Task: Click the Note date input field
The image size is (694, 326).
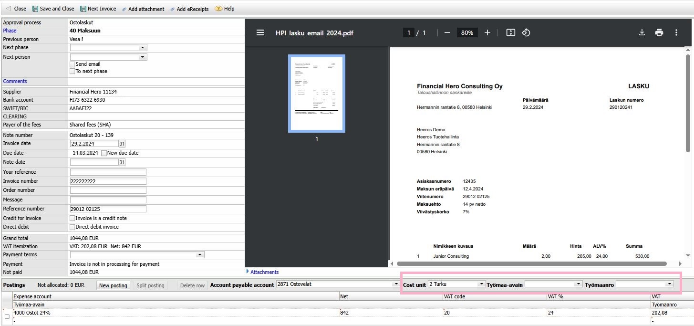Action: pos(94,162)
